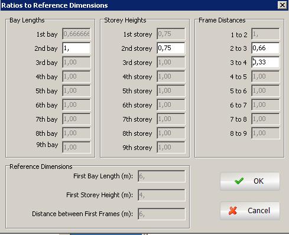289x235 pixels.
Task: Click the 4 to 5 frame distance field
Action: [265, 77]
